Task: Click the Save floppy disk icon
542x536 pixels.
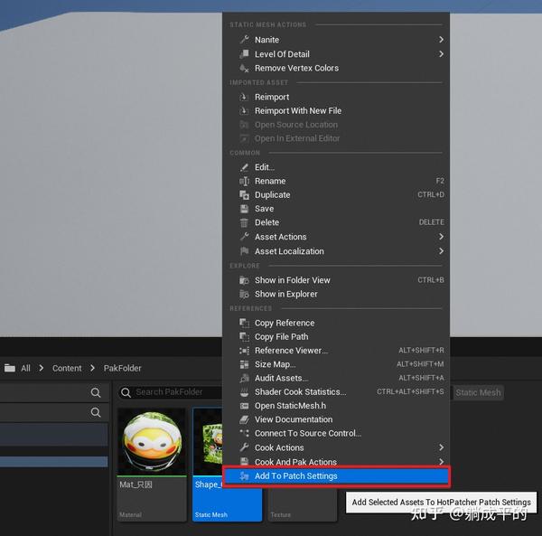Action: pyautogui.click(x=244, y=209)
